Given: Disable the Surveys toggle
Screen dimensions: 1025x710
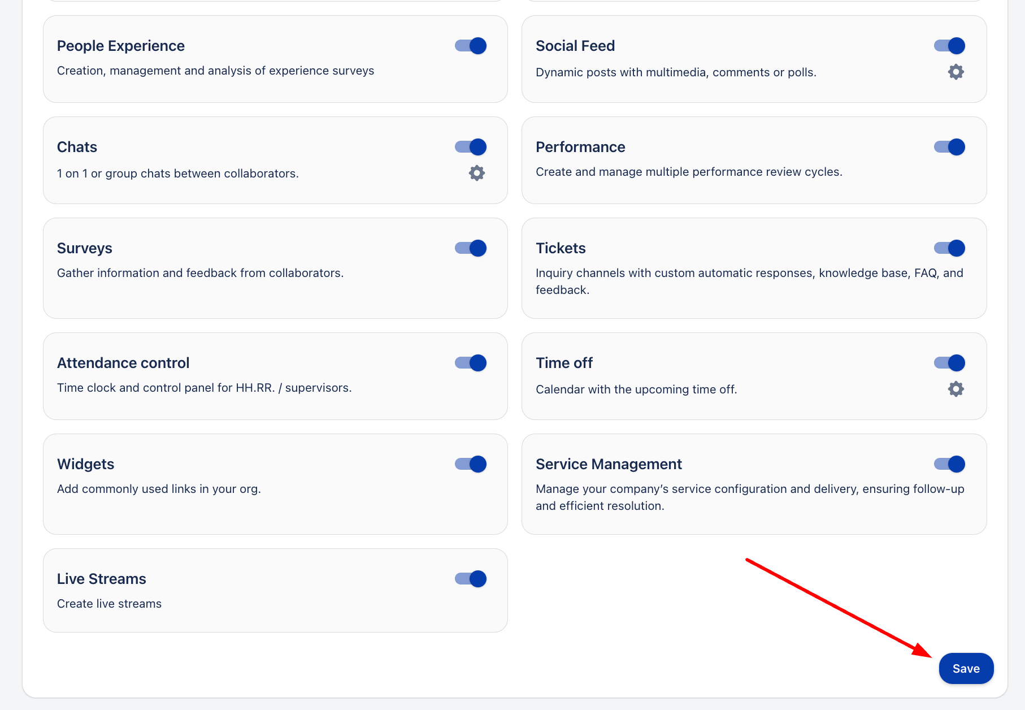Looking at the screenshot, I should (471, 248).
